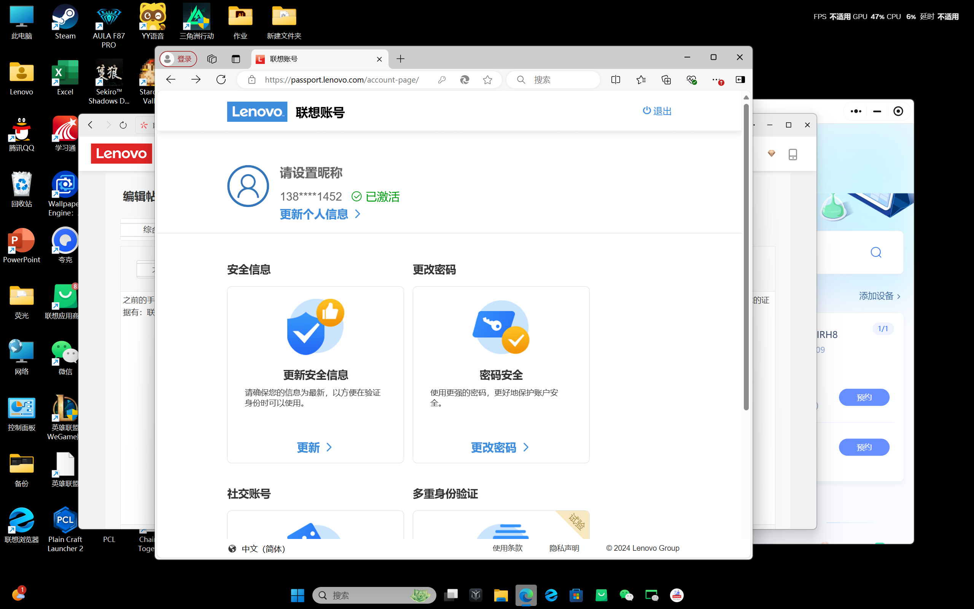The image size is (974, 609).
Task: Open WeChat from the taskbar
Action: 626,595
